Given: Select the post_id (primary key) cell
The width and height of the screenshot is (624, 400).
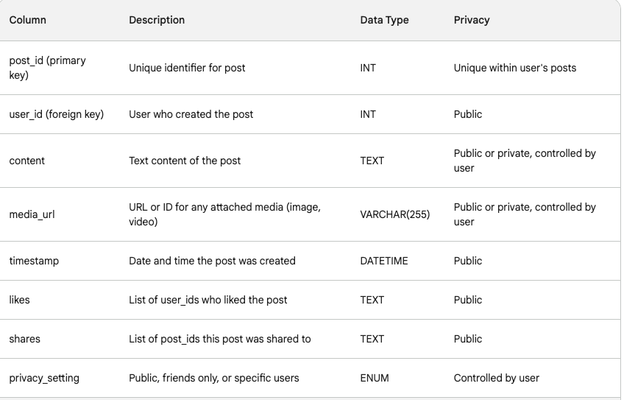Looking at the screenshot, I should [x=47, y=68].
